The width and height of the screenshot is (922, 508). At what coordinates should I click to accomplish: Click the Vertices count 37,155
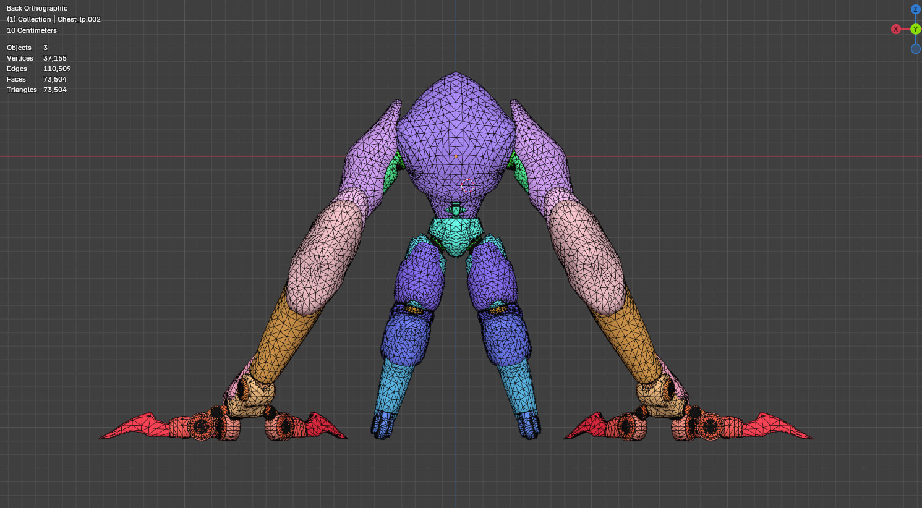(54, 58)
